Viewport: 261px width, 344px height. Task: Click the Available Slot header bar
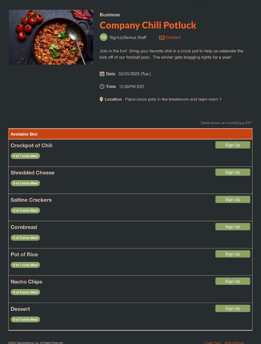(130, 134)
